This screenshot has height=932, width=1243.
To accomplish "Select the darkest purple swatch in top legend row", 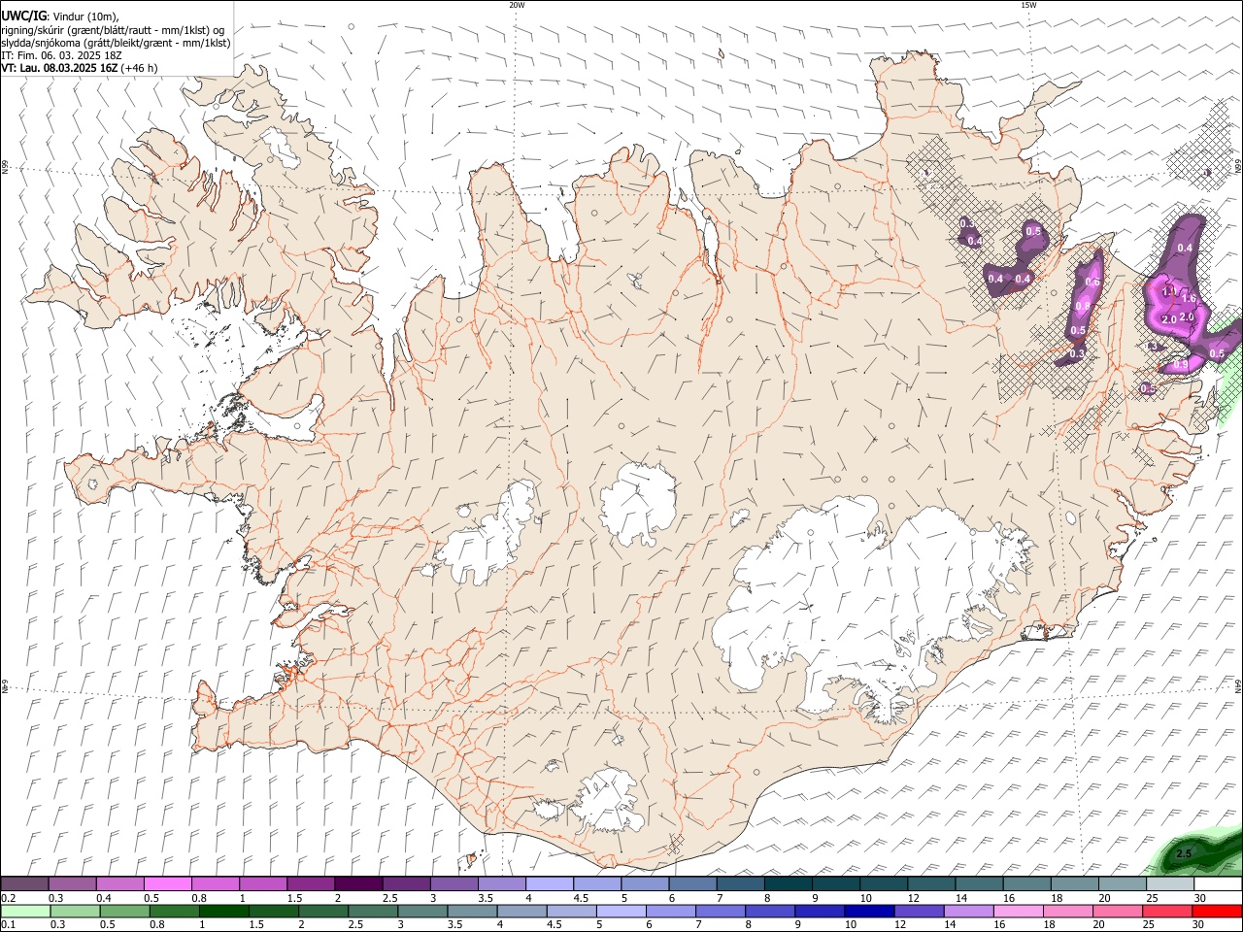I will [x=357, y=884].
